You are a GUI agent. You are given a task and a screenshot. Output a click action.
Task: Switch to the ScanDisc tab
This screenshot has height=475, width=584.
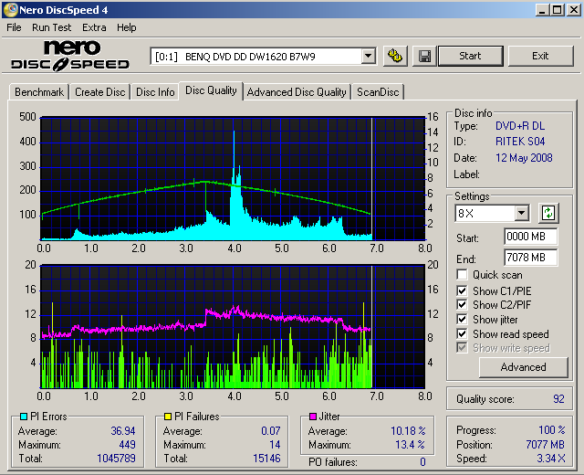[378, 92]
